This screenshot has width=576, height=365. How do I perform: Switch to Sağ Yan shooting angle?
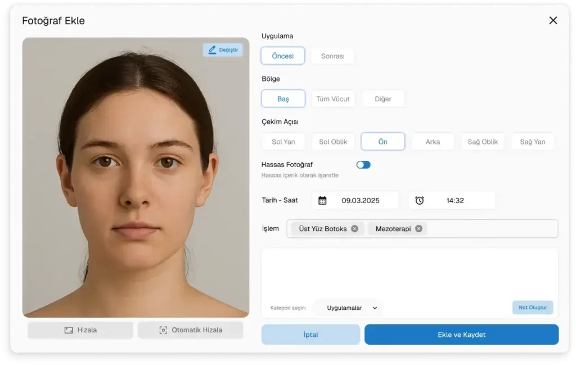(x=532, y=142)
